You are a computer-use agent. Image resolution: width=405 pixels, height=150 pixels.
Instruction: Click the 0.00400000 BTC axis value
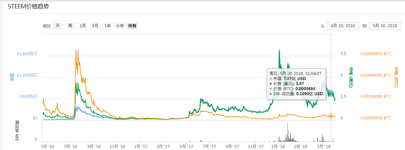[376, 75]
